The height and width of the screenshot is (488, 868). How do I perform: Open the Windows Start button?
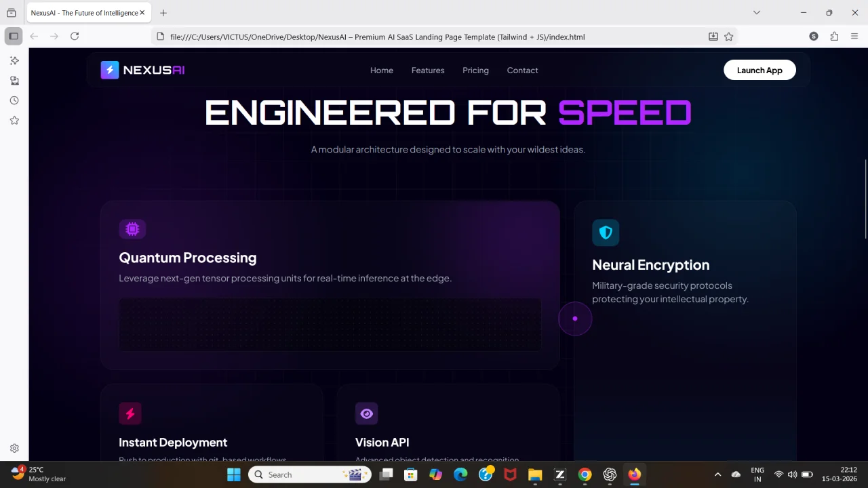(233, 474)
